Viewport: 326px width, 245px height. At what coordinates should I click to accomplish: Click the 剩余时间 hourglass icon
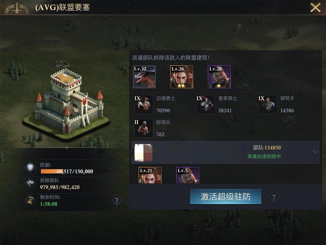(x=30, y=200)
